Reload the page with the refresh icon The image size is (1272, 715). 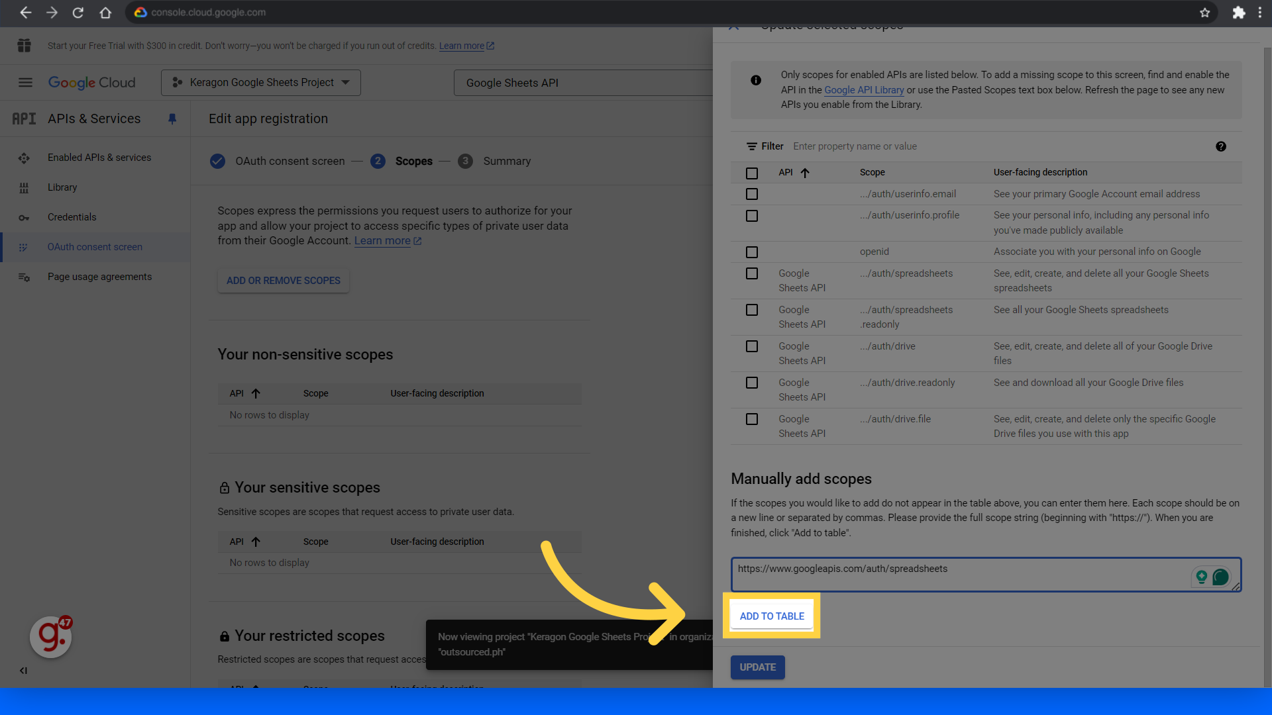click(78, 13)
